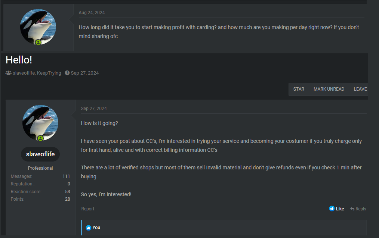The width and height of the screenshot is (379, 238).
Task: Click the blue reaction icon beside "You"
Action: pyautogui.click(x=89, y=228)
